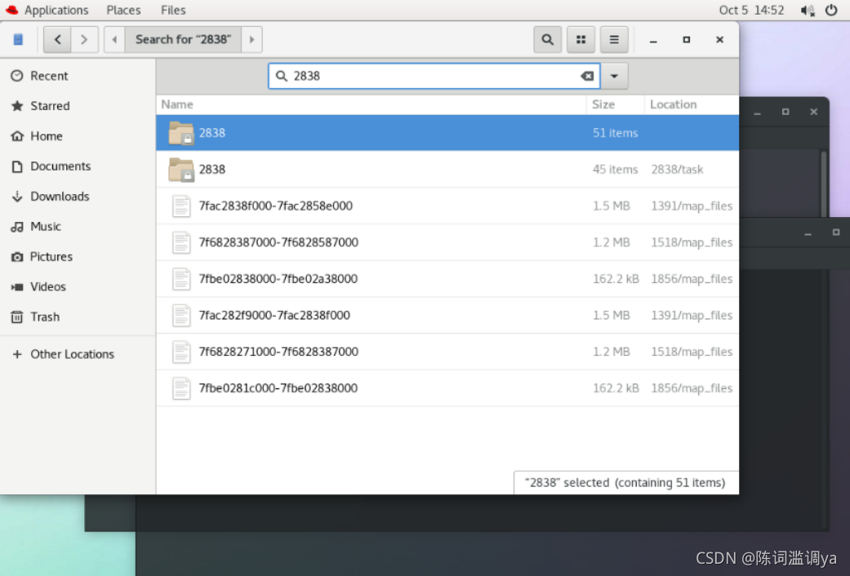
Task: Open Pictures in the sidebar
Action: tap(78, 256)
